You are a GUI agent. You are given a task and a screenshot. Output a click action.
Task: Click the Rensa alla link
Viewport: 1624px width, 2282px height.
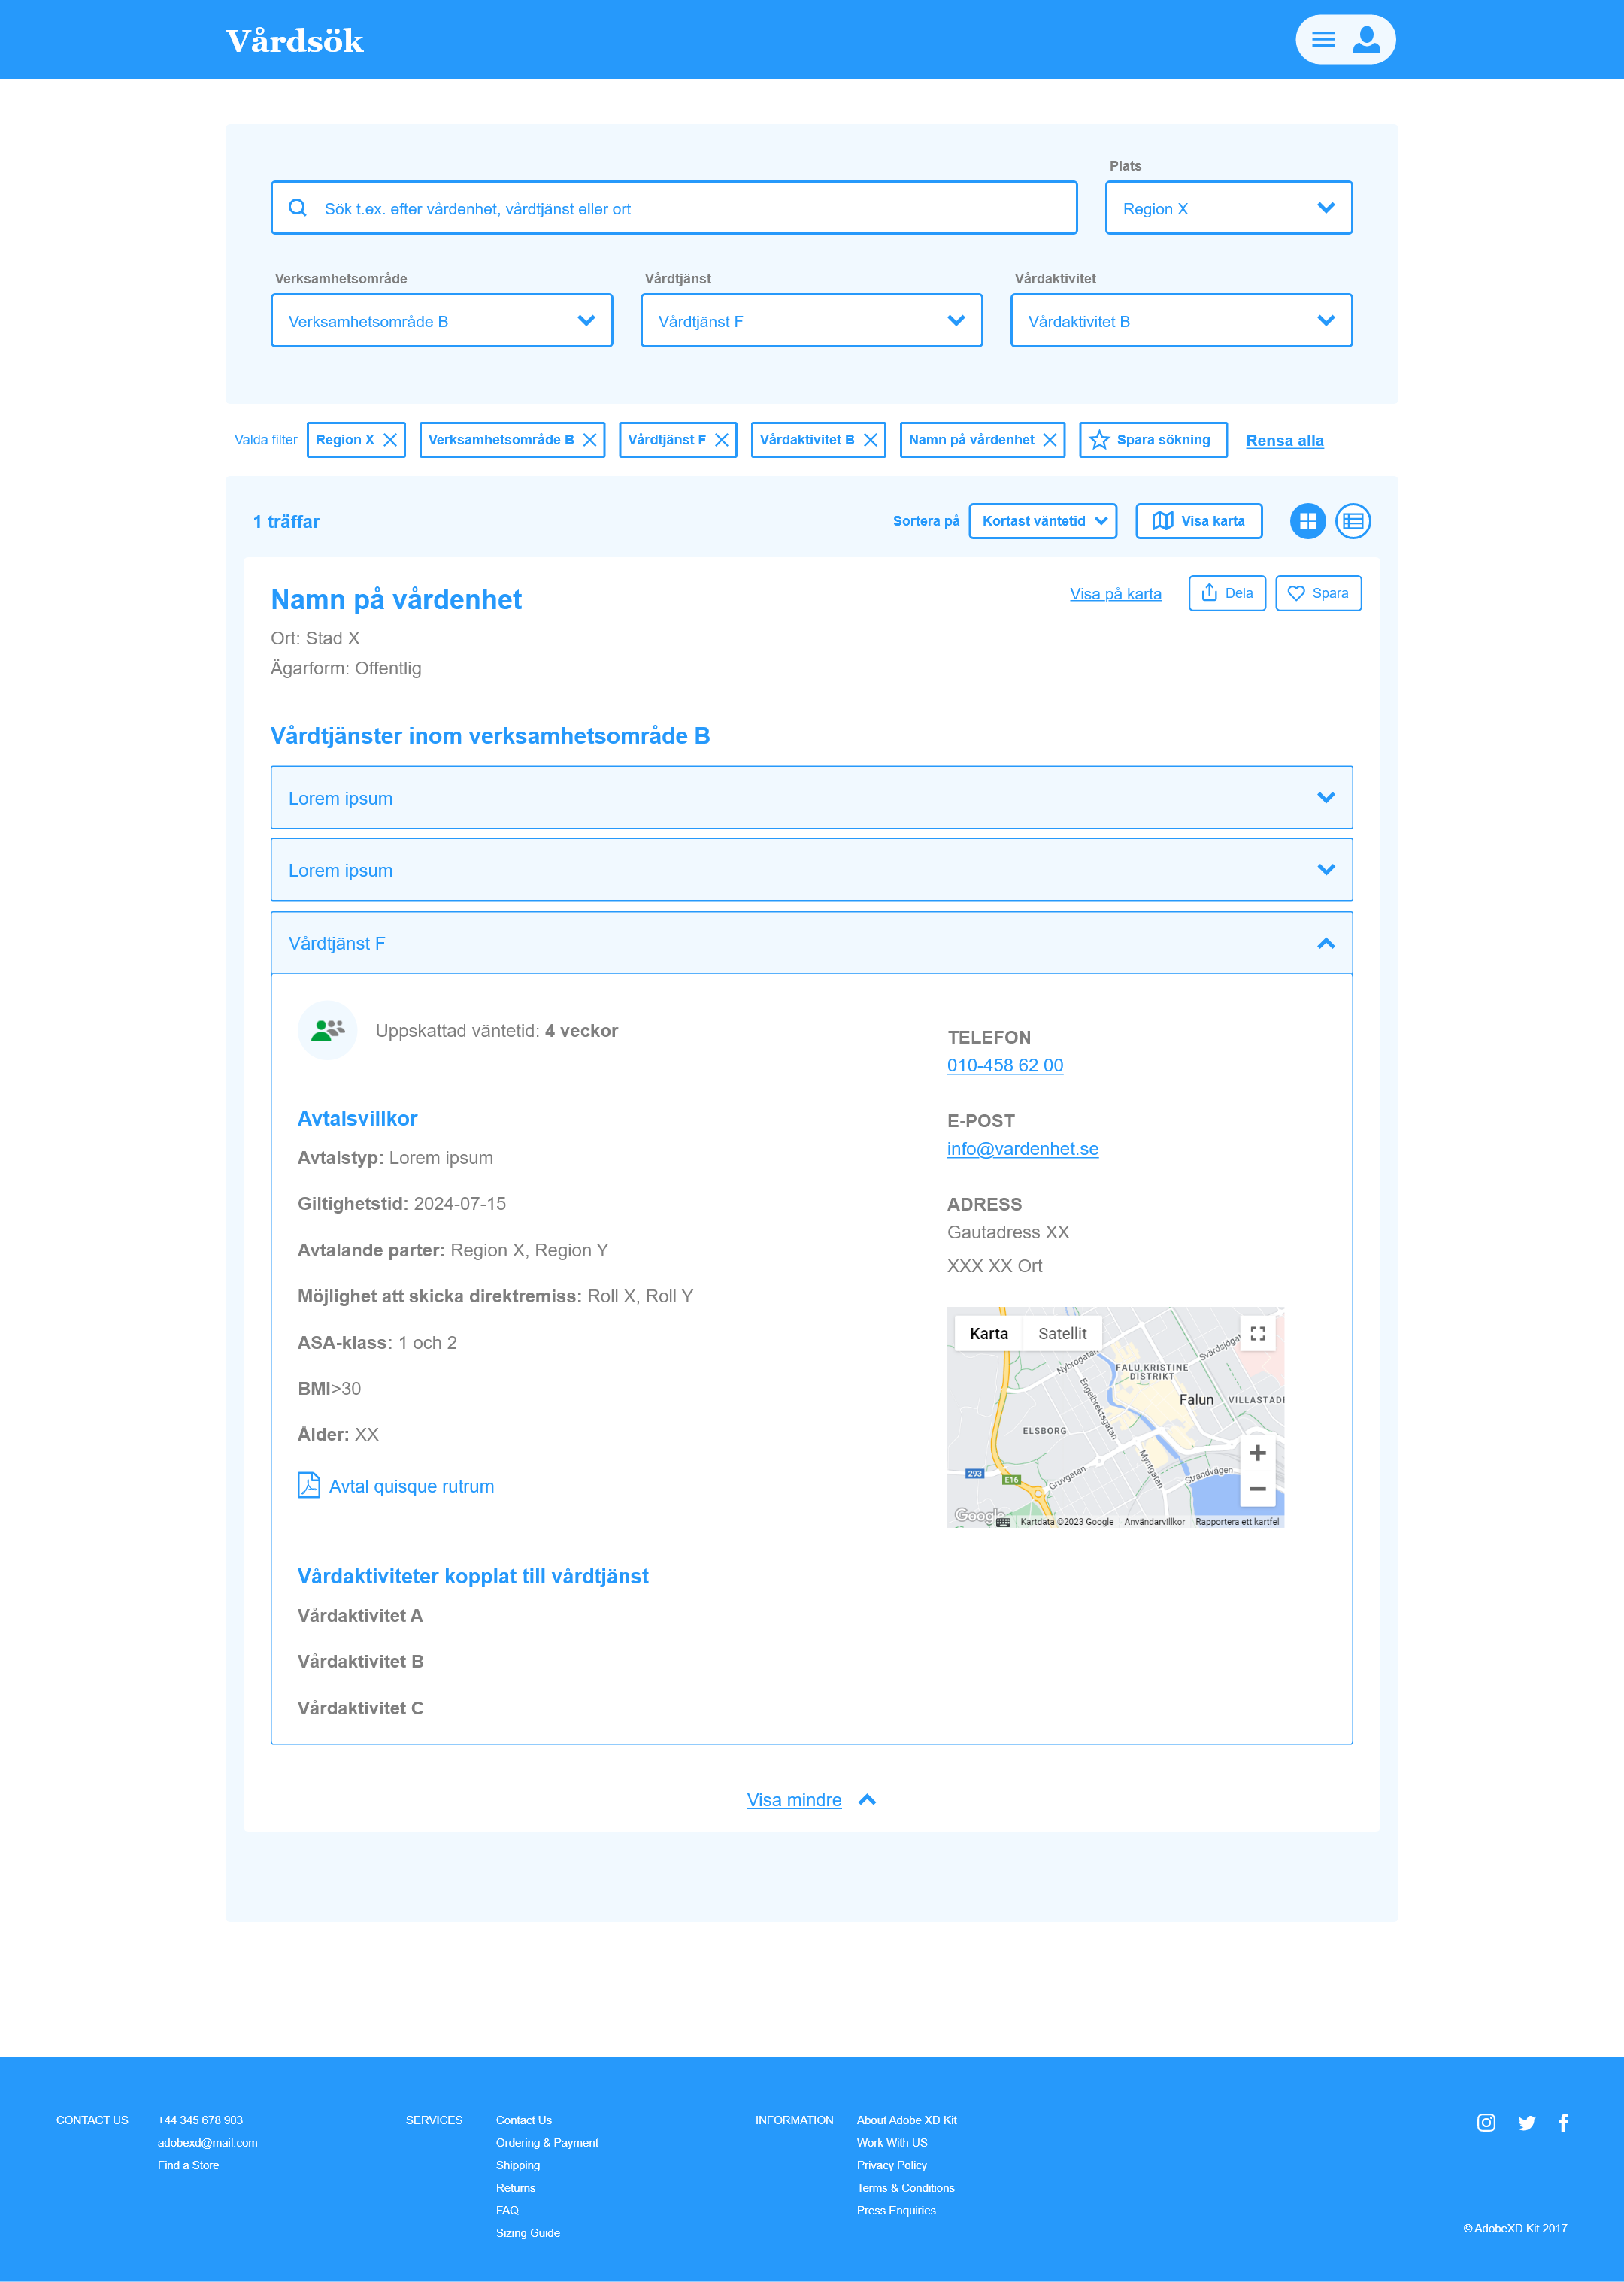pyautogui.click(x=1284, y=441)
